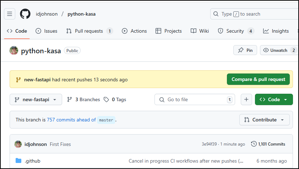Viewport: 299px width, 169px height.
Task: Click the GitHub Octocat logo
Action: tap(25, 14)
